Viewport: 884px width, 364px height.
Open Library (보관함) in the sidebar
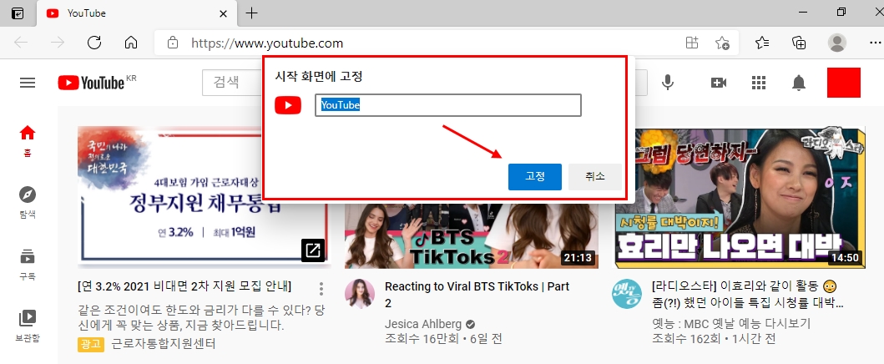coord(27,326)
